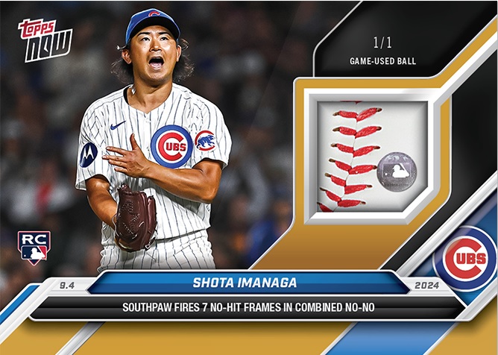Viewport: 498px width, 355px height.
Task: Click the blue Cubs cap
Action: (x=152, y=25)
